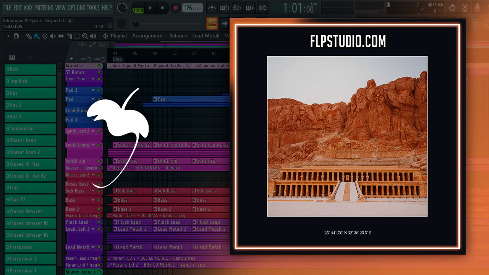
Task: Open the PATTERNS menu
Action: tap(44, 8)
